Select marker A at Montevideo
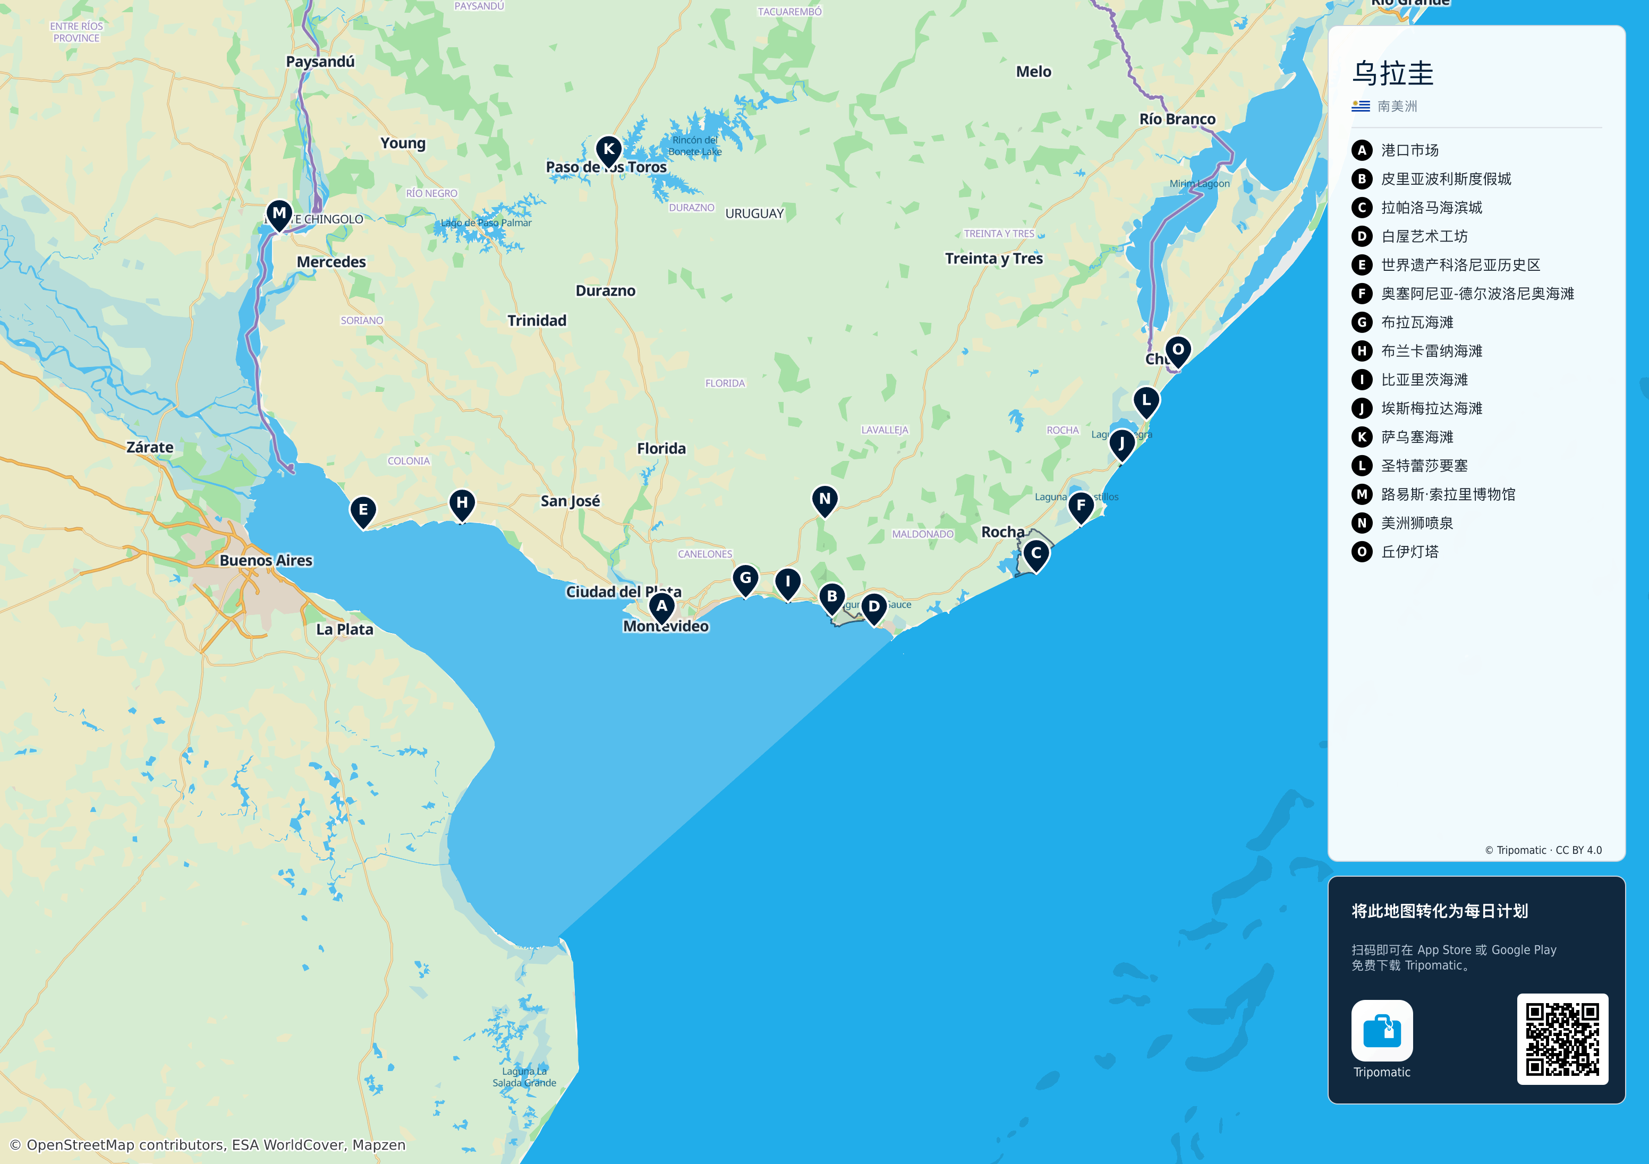This screenshot has height=1164, width=1649. tap(661, 607)
